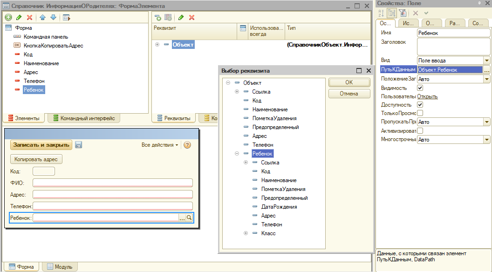Expand the Ссылка node directly under Объект

point(237,92)
